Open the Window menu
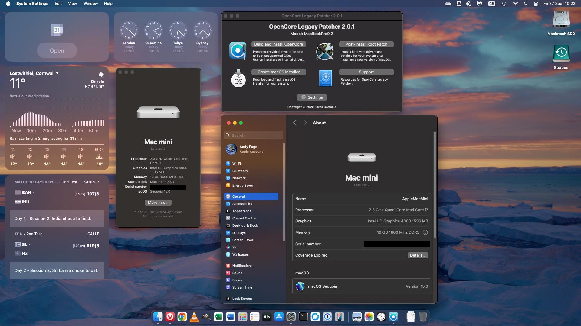581x326 pixels. point(90,3)
